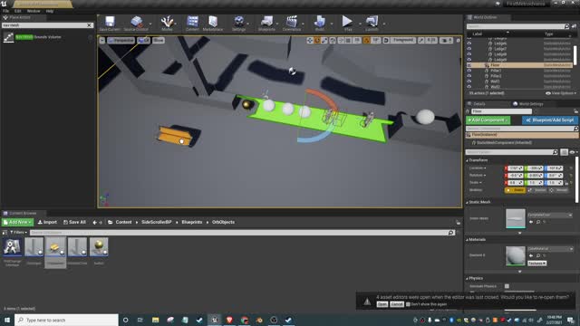580x326 pixels.
Task: Toggle visibility of Pillar1 in the outliner
Action: (x=469, y=71)
